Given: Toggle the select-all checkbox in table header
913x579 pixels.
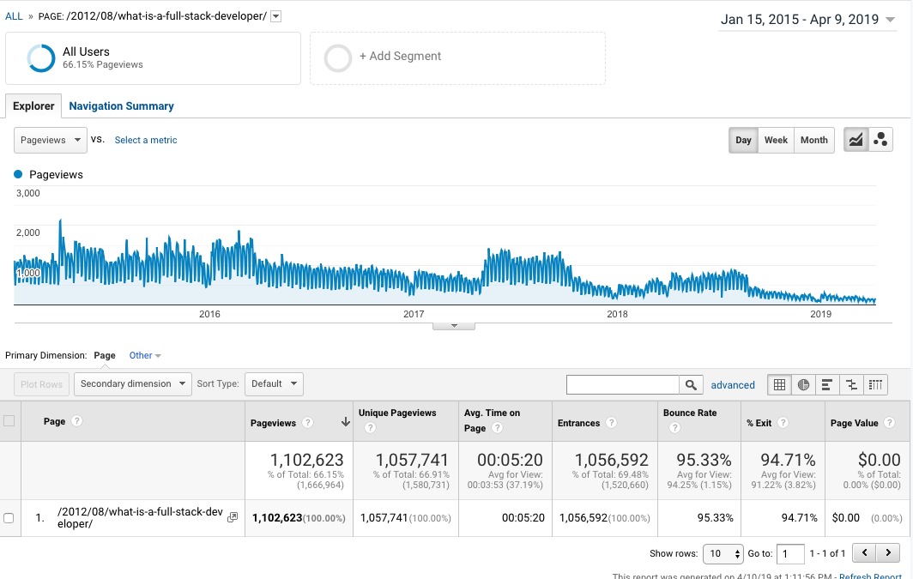Looking at the screenshot, I should 9,420.
